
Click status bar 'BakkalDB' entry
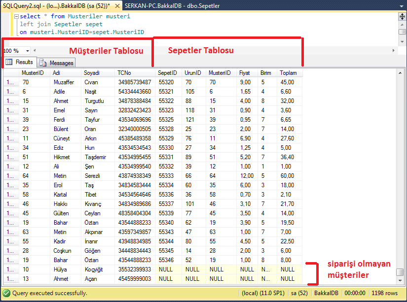(x=326, y=293)
